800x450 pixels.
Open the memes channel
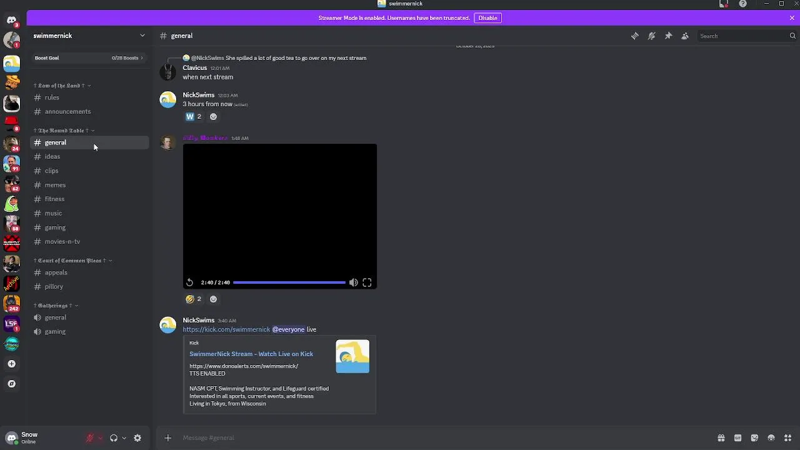click(89, 185)
